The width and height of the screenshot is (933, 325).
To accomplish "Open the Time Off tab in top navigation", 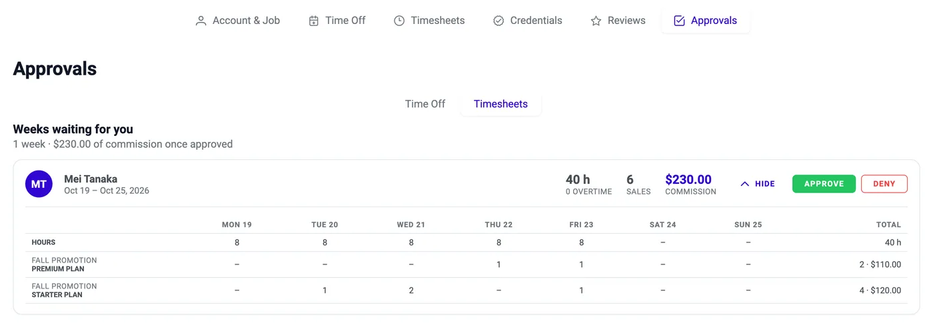I will (x=337, y=21).
